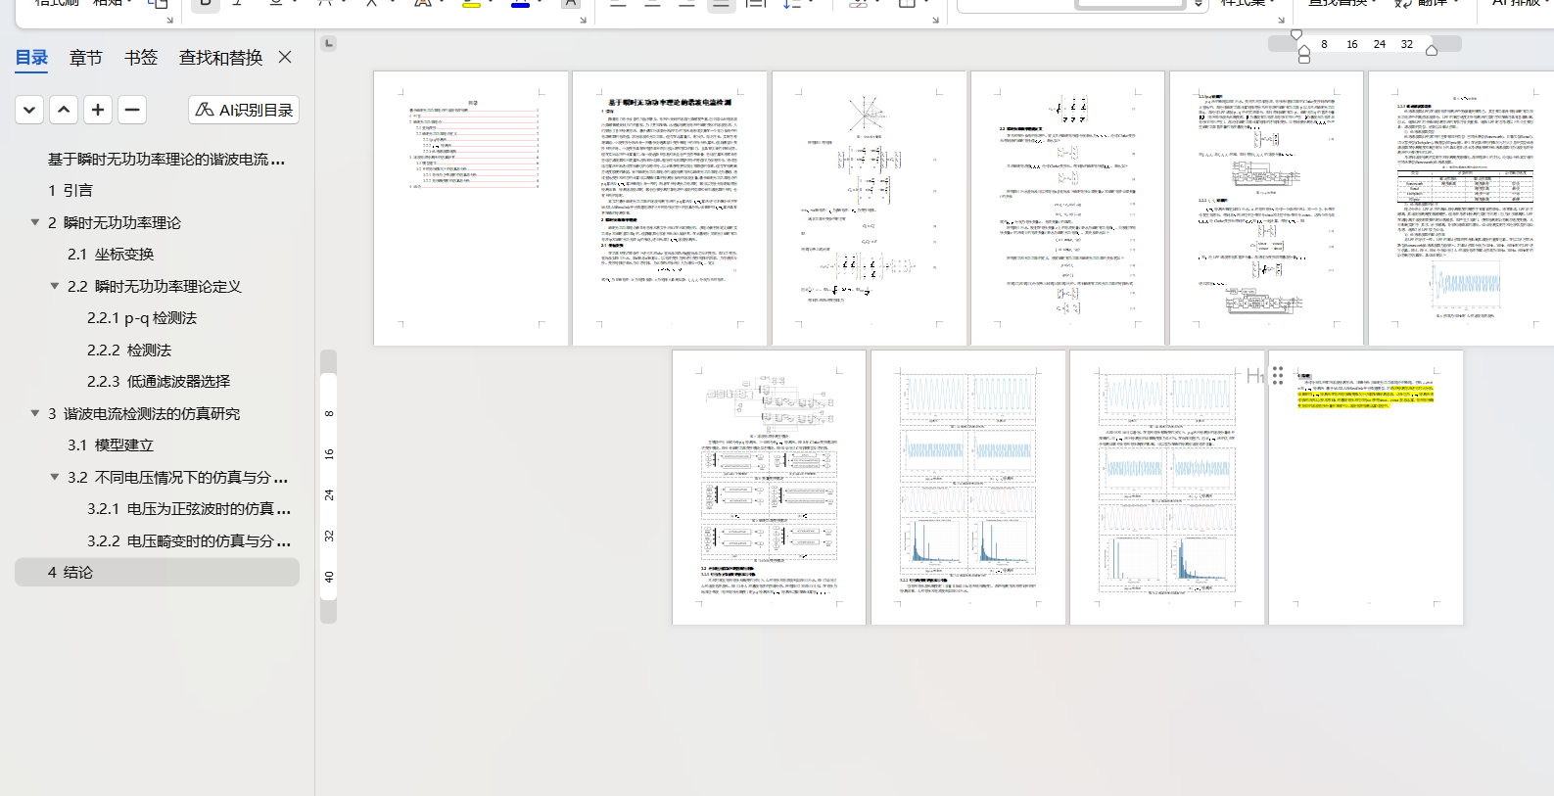Click the up-chevron button in the outline pane

[x=64, y=110]
